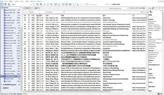164x95 pixels.
Task: Toggle read status dot of first reference
Action: [25, 18]
